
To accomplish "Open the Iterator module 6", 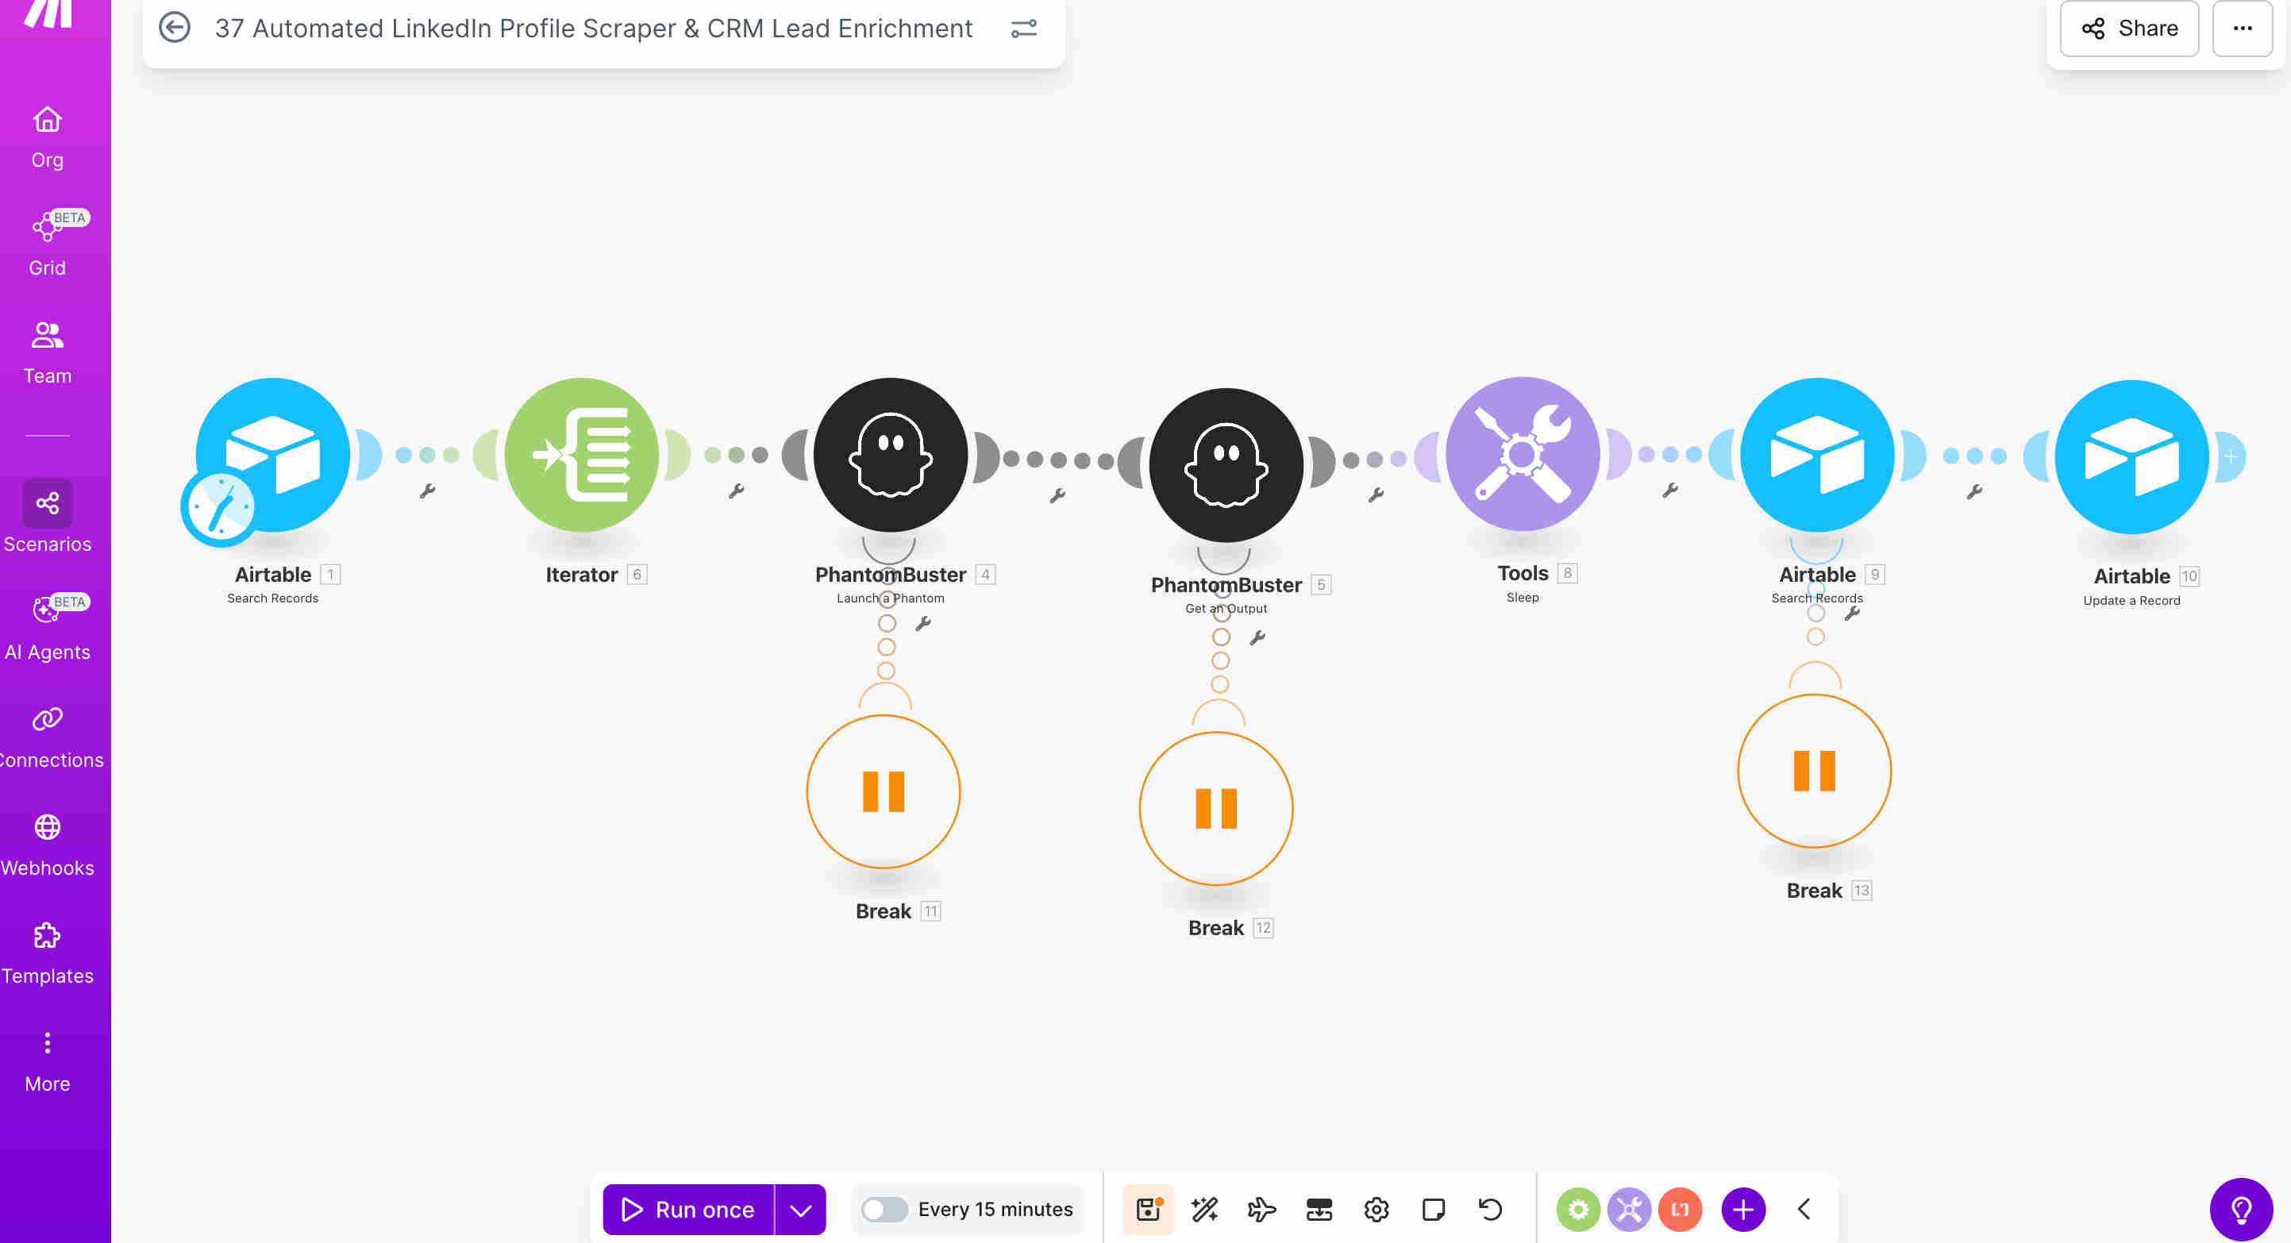I will [582, 454].
